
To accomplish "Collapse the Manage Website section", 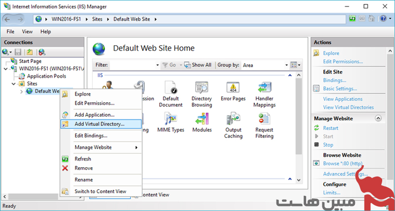I will coord(378,118).
